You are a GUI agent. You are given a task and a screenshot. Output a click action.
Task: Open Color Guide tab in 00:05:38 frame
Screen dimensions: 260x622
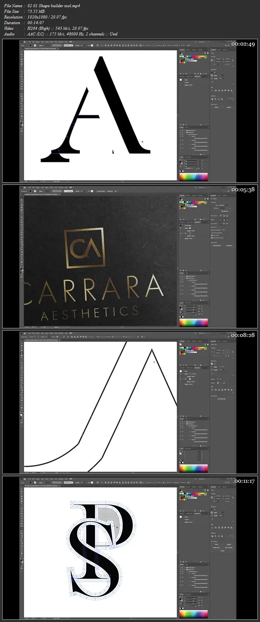[188, 303]
